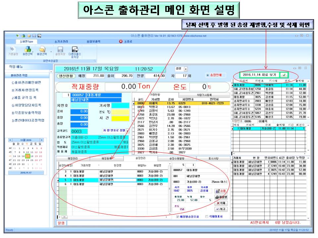Open the A:기초관리 ribbon tab

[61, 42]
